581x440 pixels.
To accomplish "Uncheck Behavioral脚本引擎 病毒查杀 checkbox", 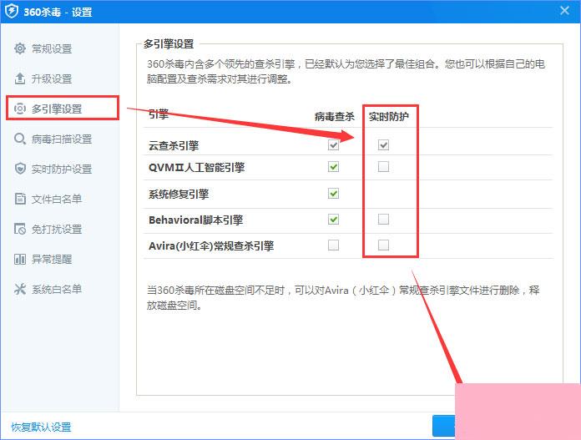I will [x=333, y=220].
